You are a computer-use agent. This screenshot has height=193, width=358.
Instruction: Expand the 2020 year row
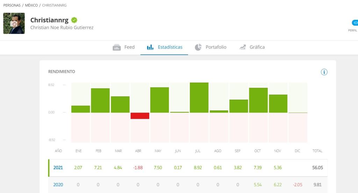(58, 185)
